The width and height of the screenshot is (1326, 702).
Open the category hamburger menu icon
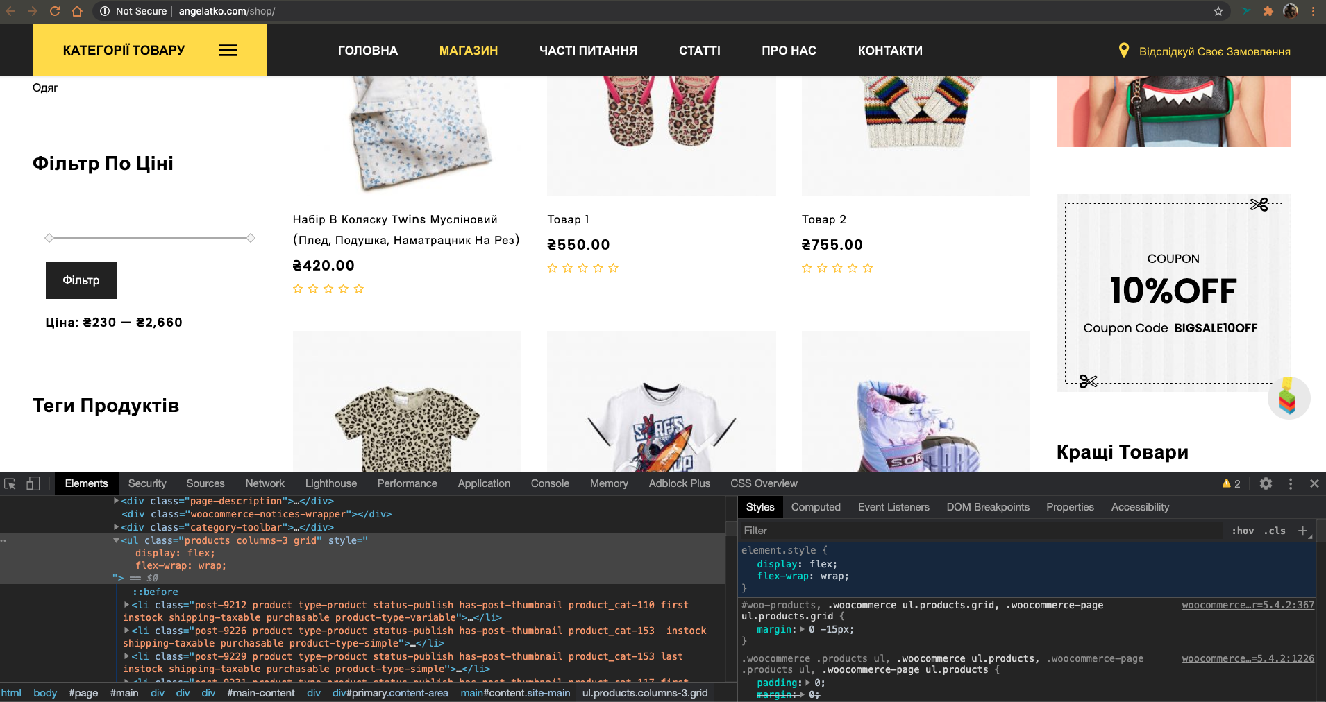228,50
